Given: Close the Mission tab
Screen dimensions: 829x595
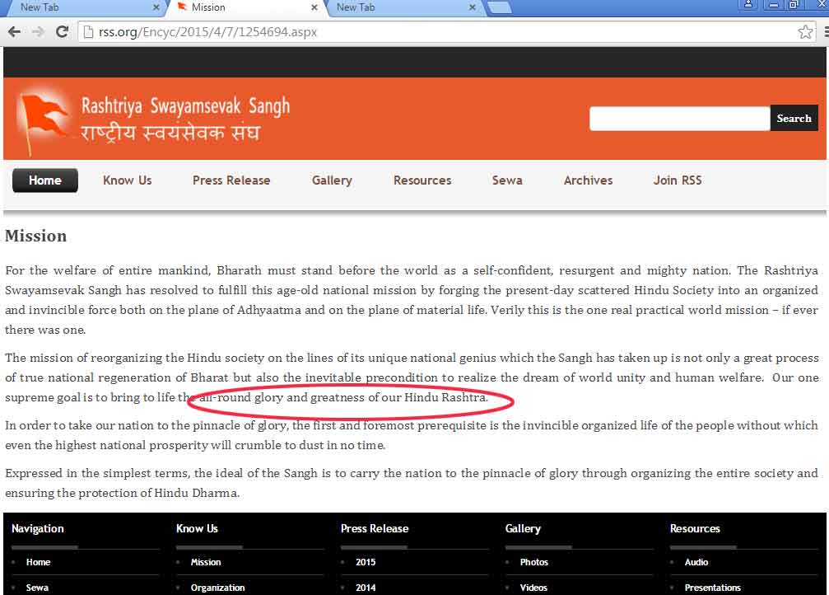Looking at the screenshot, I should (314, 7).
